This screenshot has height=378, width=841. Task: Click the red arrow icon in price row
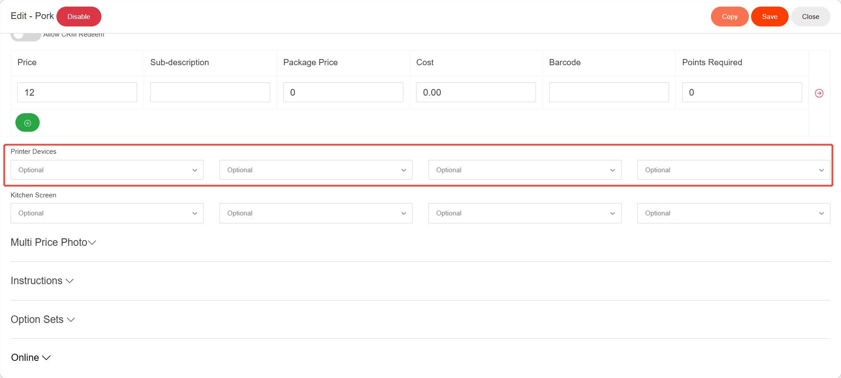point(819,93)
